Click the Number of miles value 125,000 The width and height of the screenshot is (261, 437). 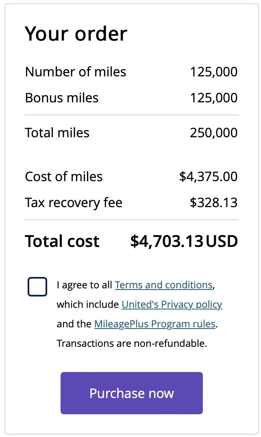click(x=213, y=72)
